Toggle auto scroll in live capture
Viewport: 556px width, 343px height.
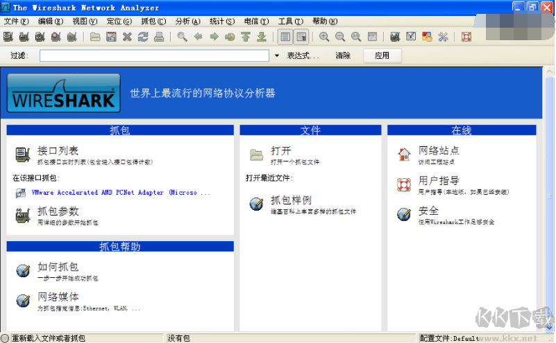302,37
